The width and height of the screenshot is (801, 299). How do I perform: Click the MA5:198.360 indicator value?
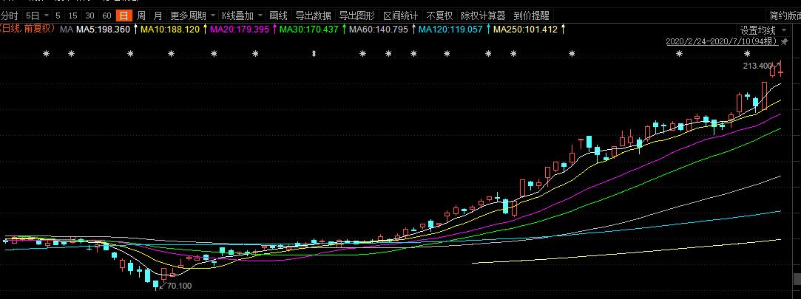[103, 30]
